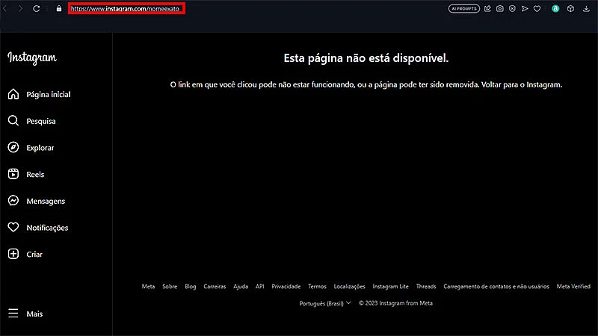Click 'Esta página não está disponível.' heading
Viewport: 598px width, 336px height.
366,58
